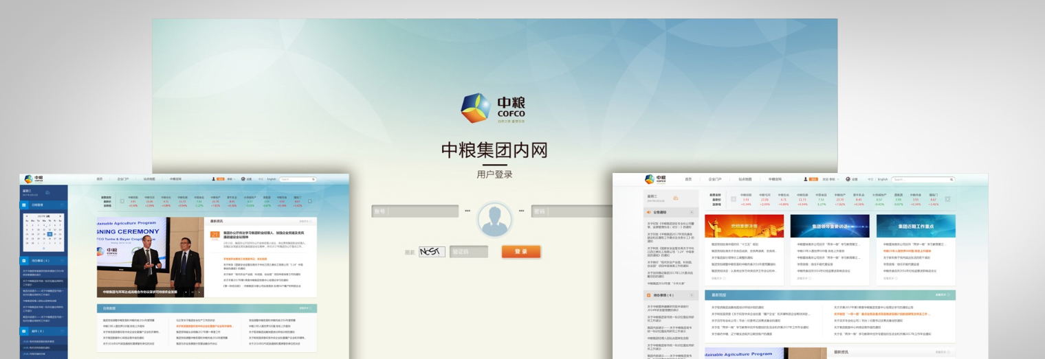Screen dimensions: 1045x359
Task: Click the COFCO logo in right dashboard window
Action: tap(655, 179)
